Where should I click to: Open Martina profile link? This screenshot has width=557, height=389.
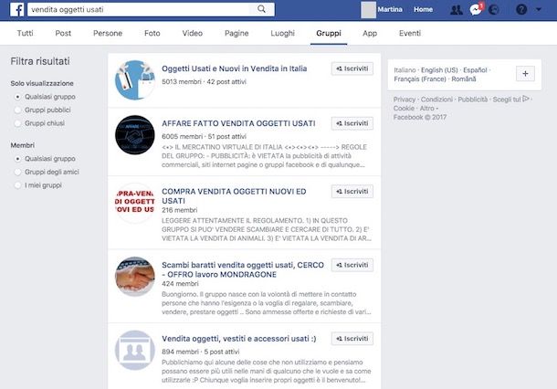pos(390,10)
